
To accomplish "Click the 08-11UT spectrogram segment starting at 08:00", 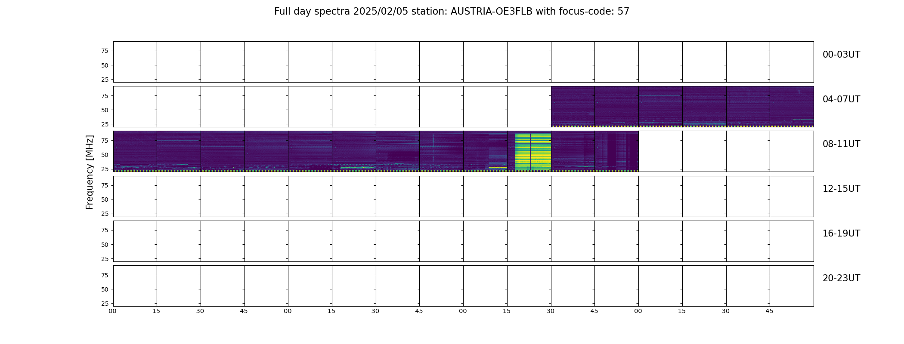I will [x=135, y=151].
